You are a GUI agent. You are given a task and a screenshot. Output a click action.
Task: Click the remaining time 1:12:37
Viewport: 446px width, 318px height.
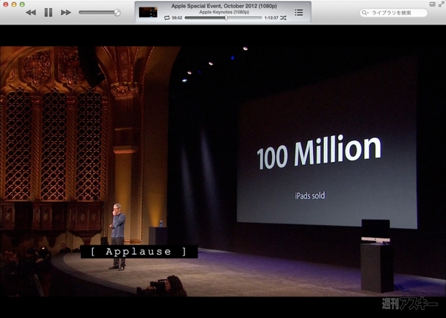tap(271, 18)
